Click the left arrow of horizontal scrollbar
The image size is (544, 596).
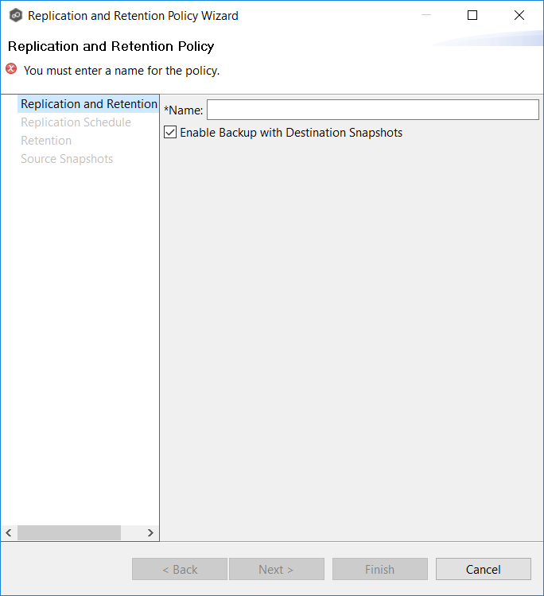[x=10, y=532]
